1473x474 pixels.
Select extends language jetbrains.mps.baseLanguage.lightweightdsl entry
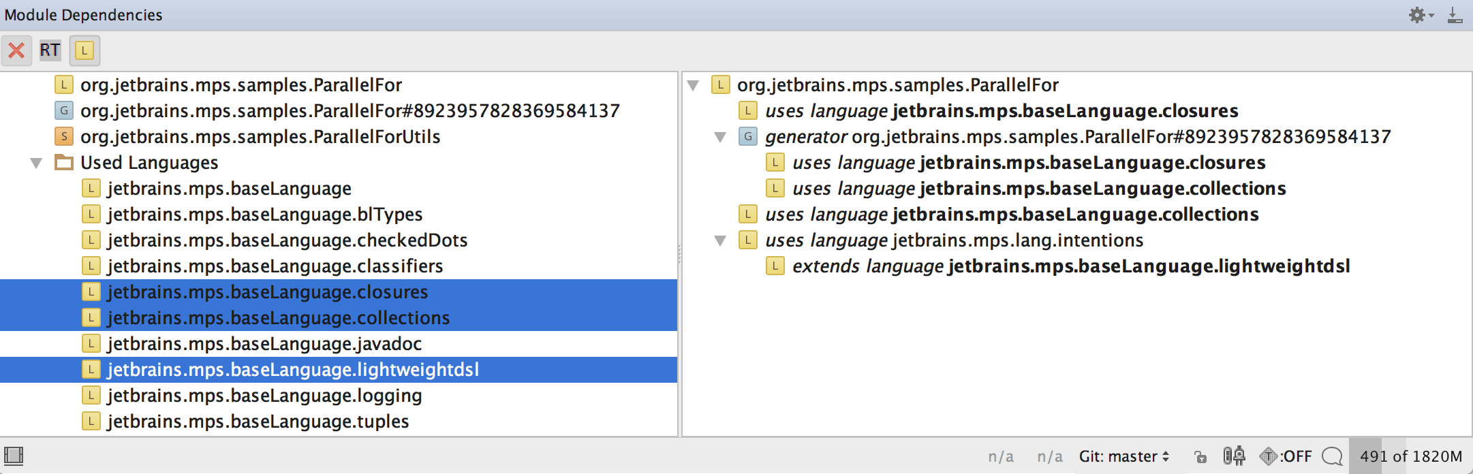tap(1070, 266)
